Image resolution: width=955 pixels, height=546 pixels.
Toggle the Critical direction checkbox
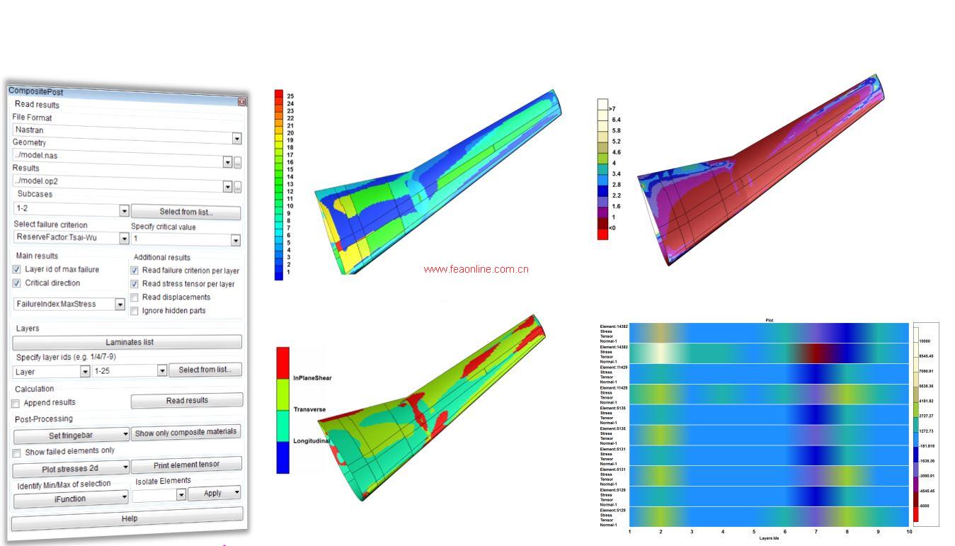(x=17, y=283)
